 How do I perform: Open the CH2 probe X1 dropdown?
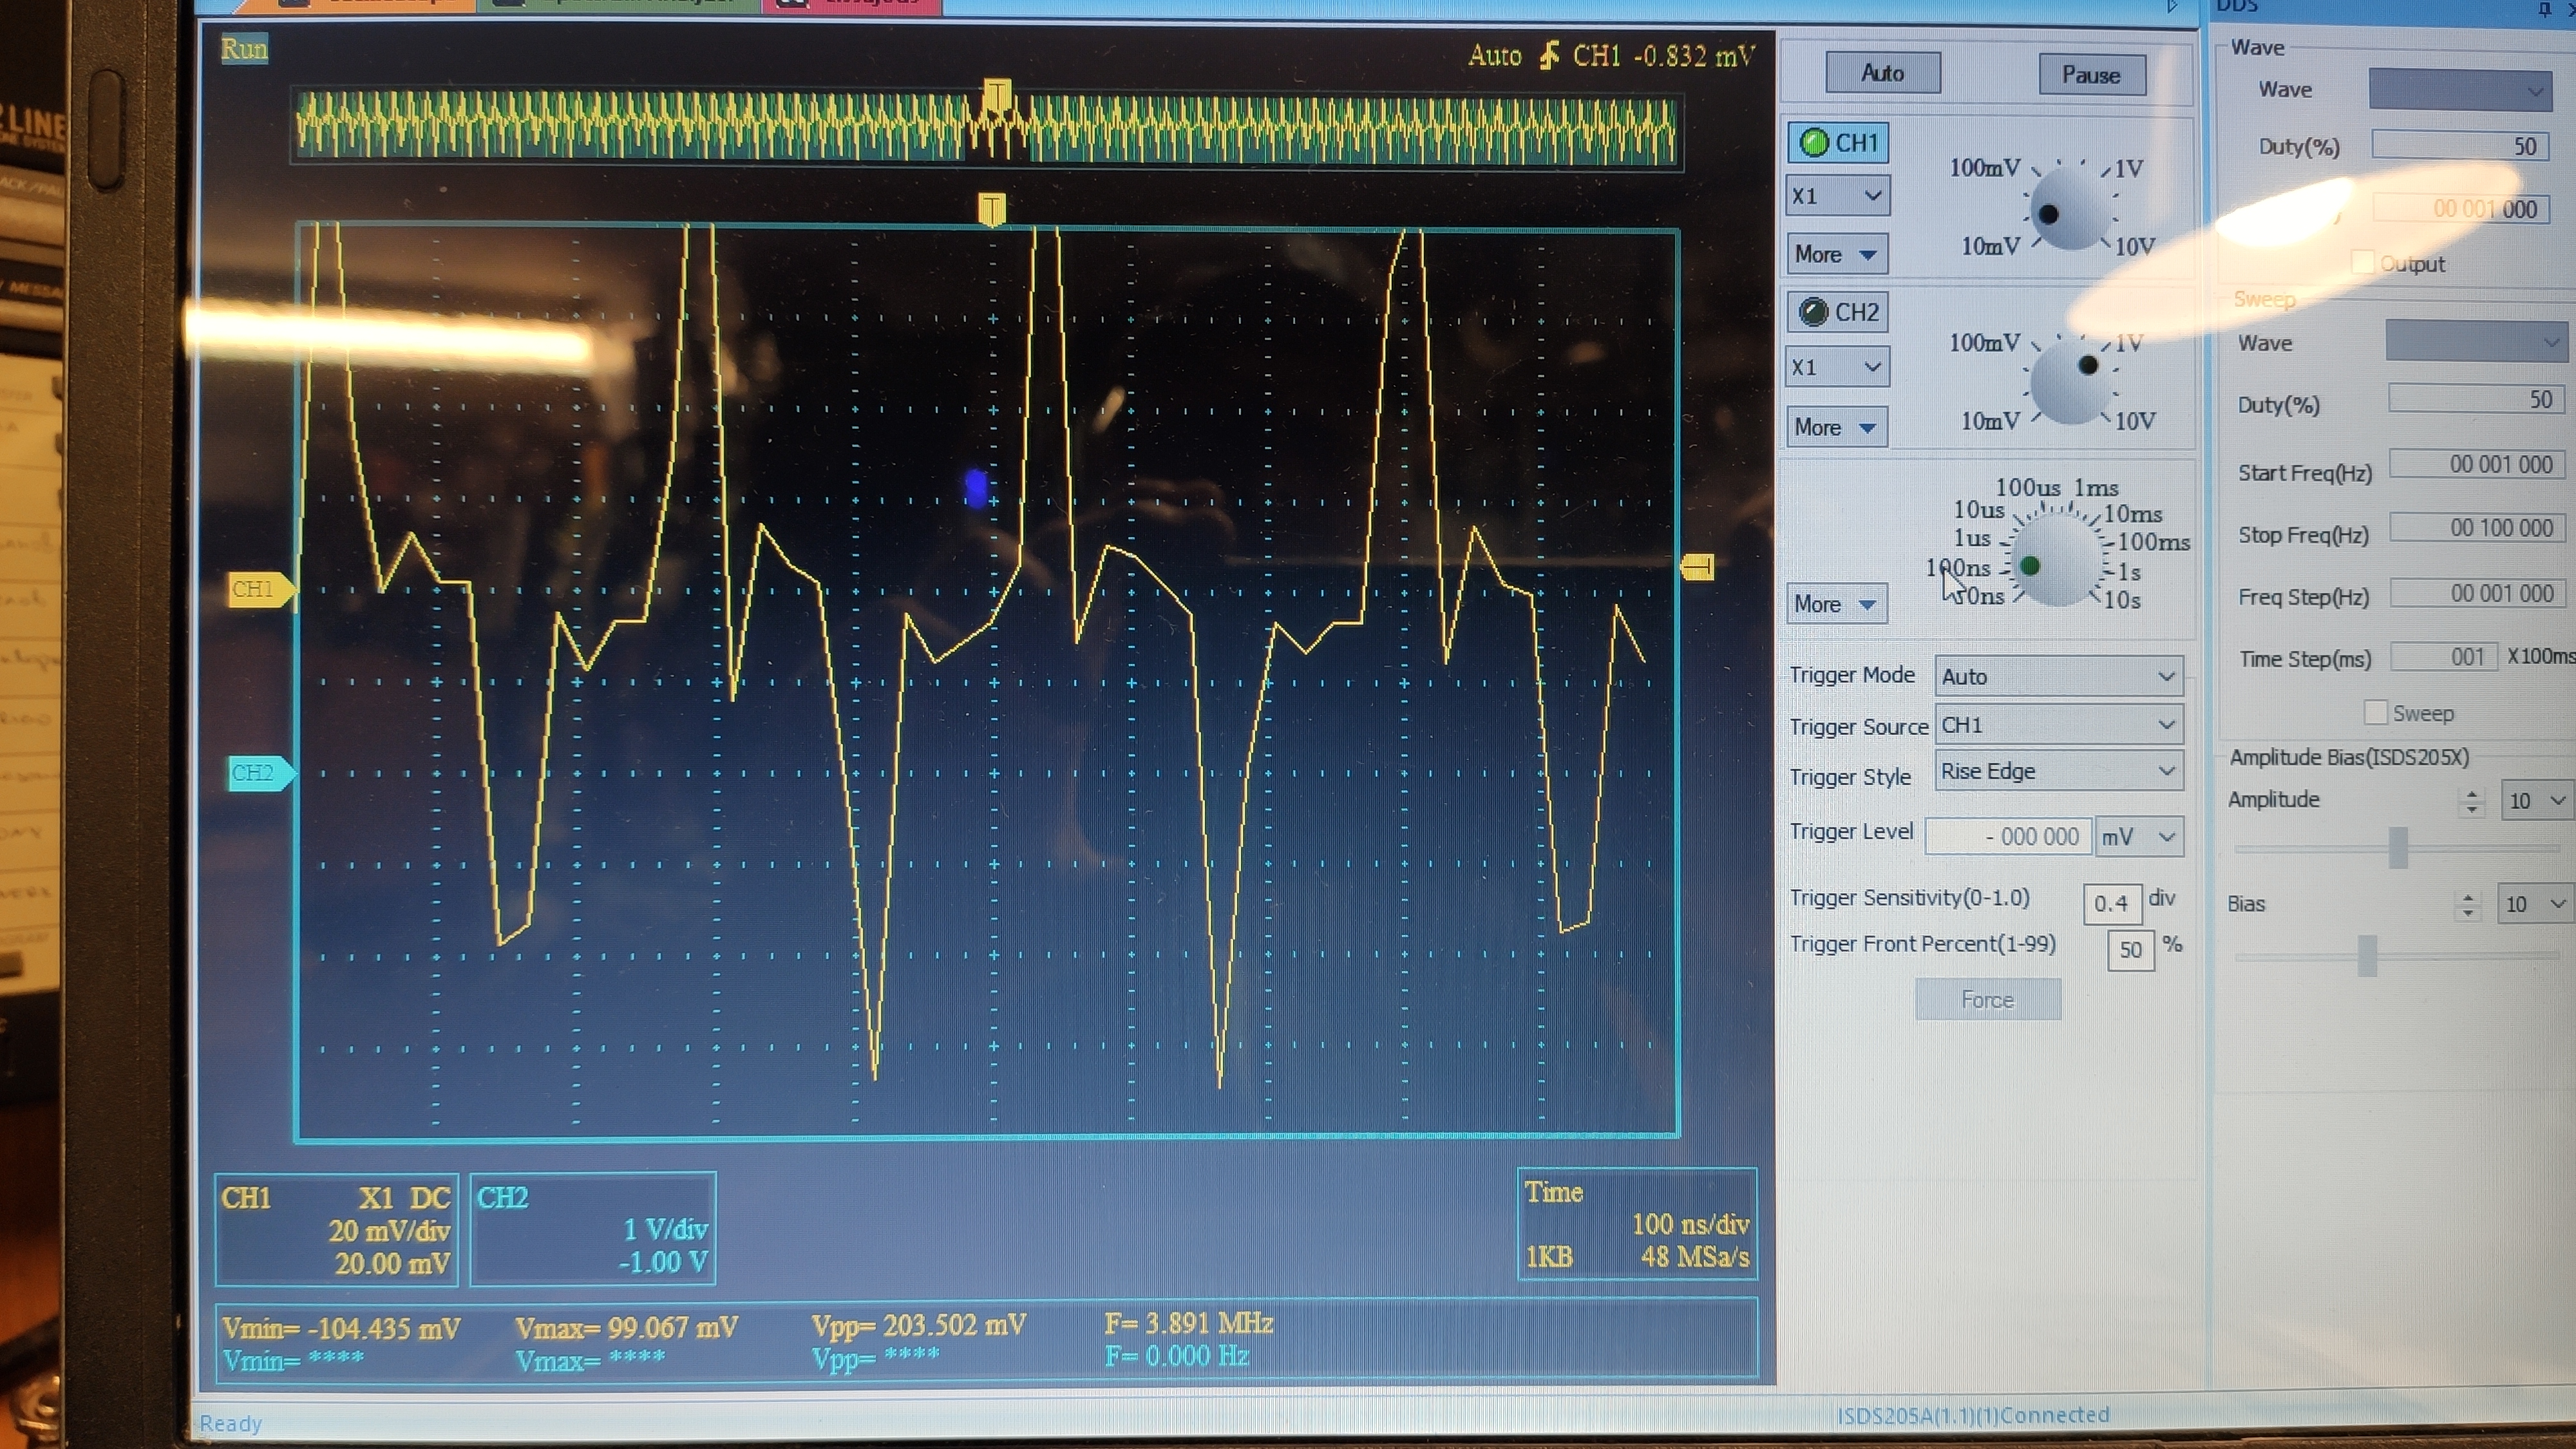coord(1837,367)
